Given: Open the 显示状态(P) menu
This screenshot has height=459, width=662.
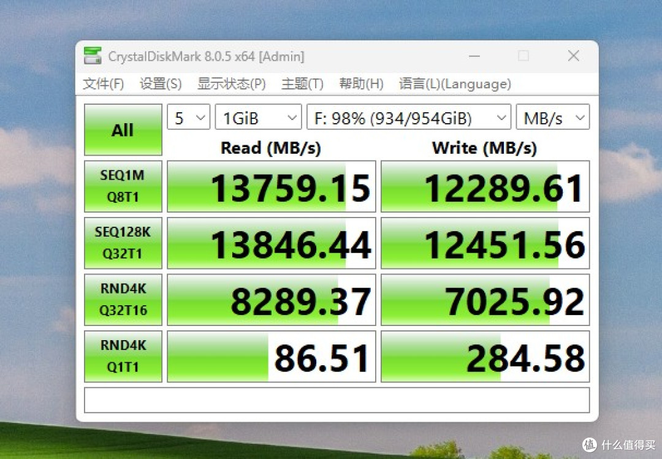Looking at the screenshot, I should click(231, 83).
